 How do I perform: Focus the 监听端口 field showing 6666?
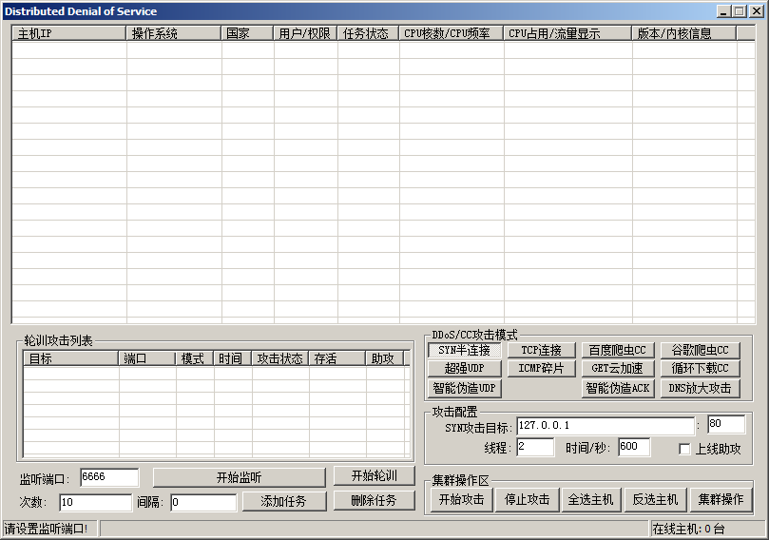coord(108,477)
